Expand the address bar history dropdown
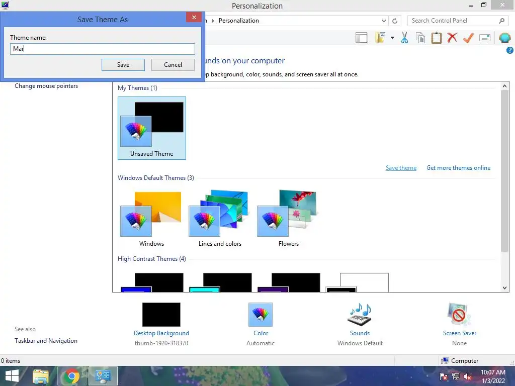Screen dimensions: 515x386 384,21
